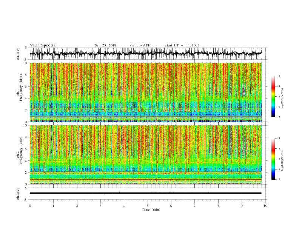
Task: Click the "10" kHz tick of ch.1 frequency axis
Action: click(x=25, y=63)
